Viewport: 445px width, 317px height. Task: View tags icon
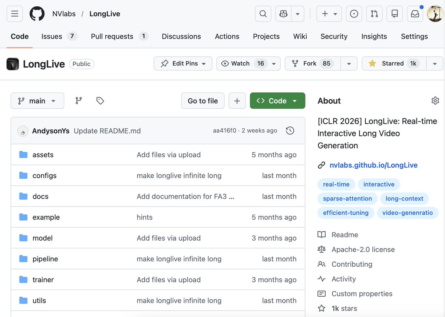[100, 100]
